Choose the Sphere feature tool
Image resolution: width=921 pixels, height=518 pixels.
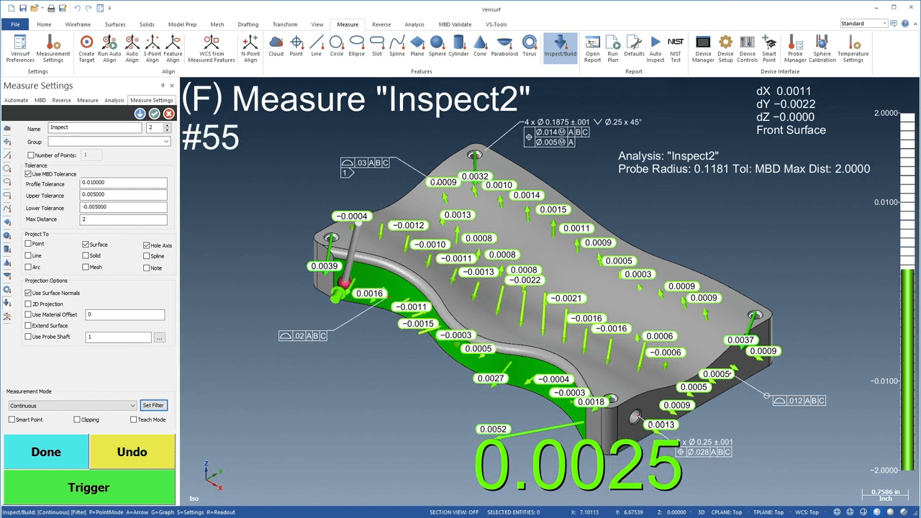[x=437, y=45]
